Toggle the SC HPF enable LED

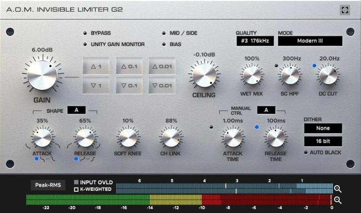point(276,66)
